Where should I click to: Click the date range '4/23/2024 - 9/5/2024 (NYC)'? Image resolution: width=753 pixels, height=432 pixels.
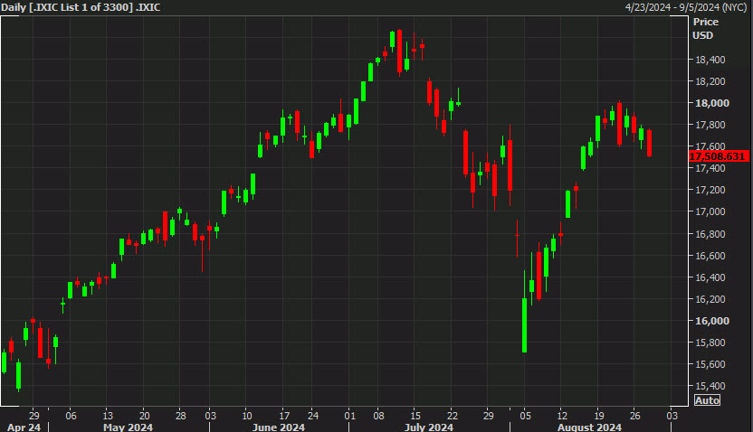[x=687, y=7]
